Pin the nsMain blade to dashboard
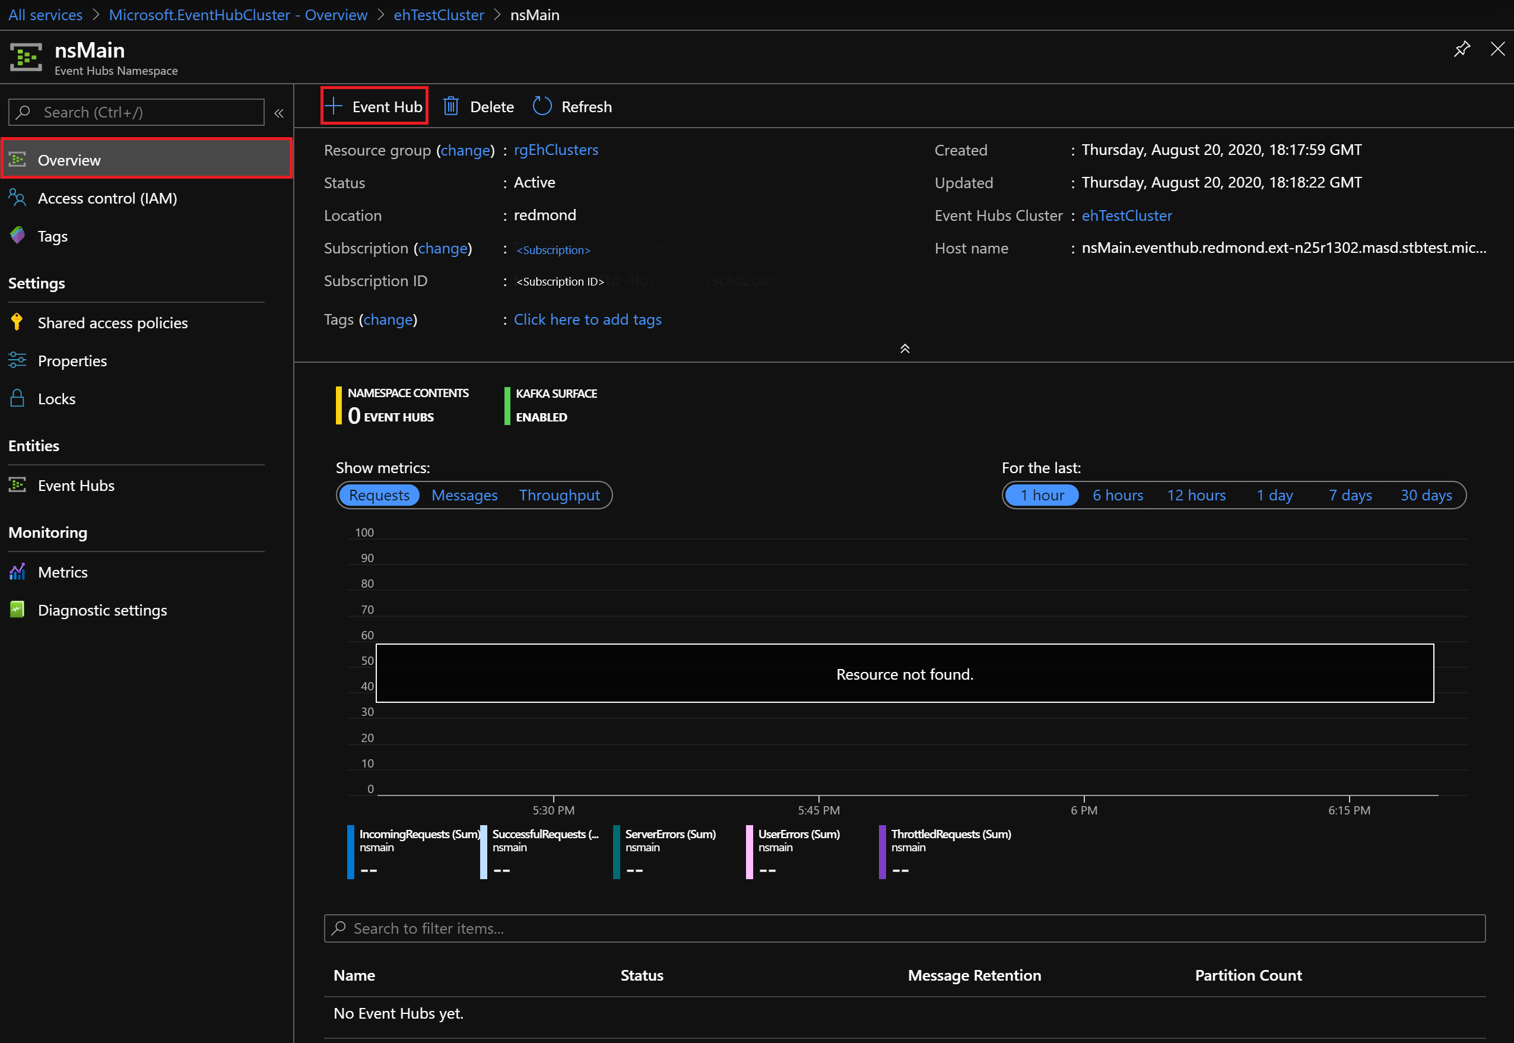The image size is (1514, 1043). pos(1462,48)
